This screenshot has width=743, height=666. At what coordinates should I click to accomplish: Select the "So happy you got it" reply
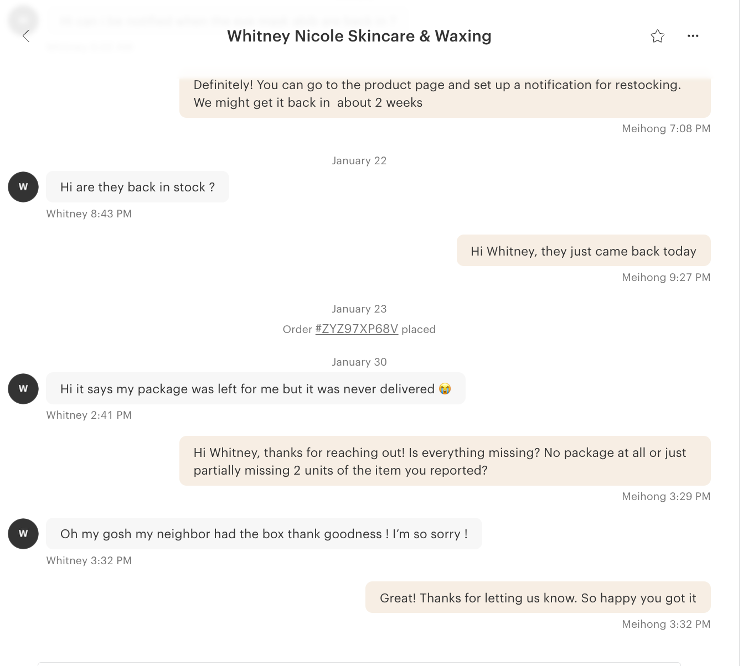click(x=538, y=598)
